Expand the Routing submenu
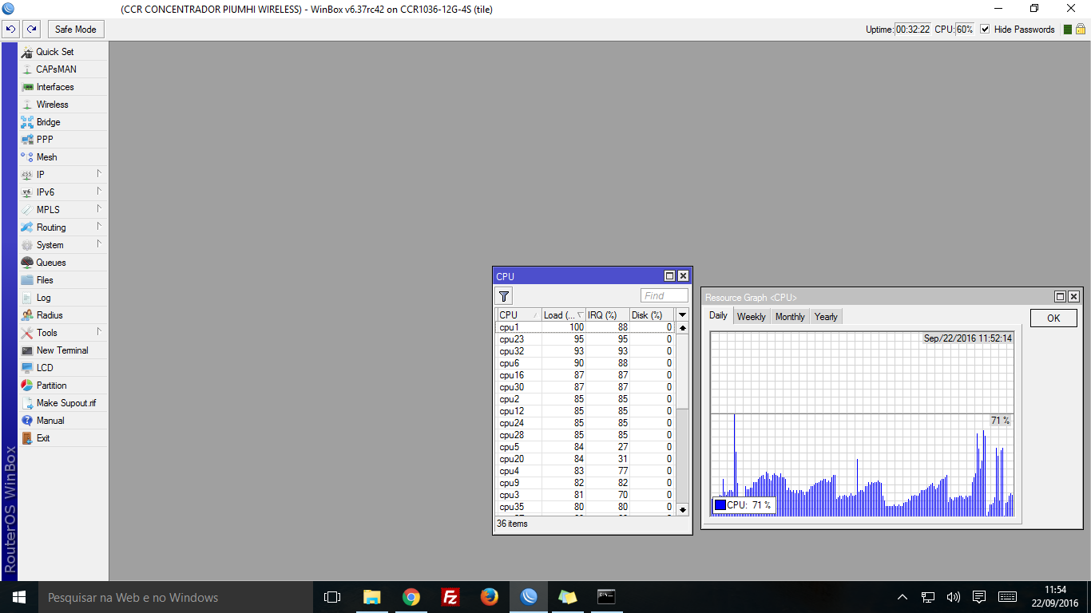 [100, 226]
